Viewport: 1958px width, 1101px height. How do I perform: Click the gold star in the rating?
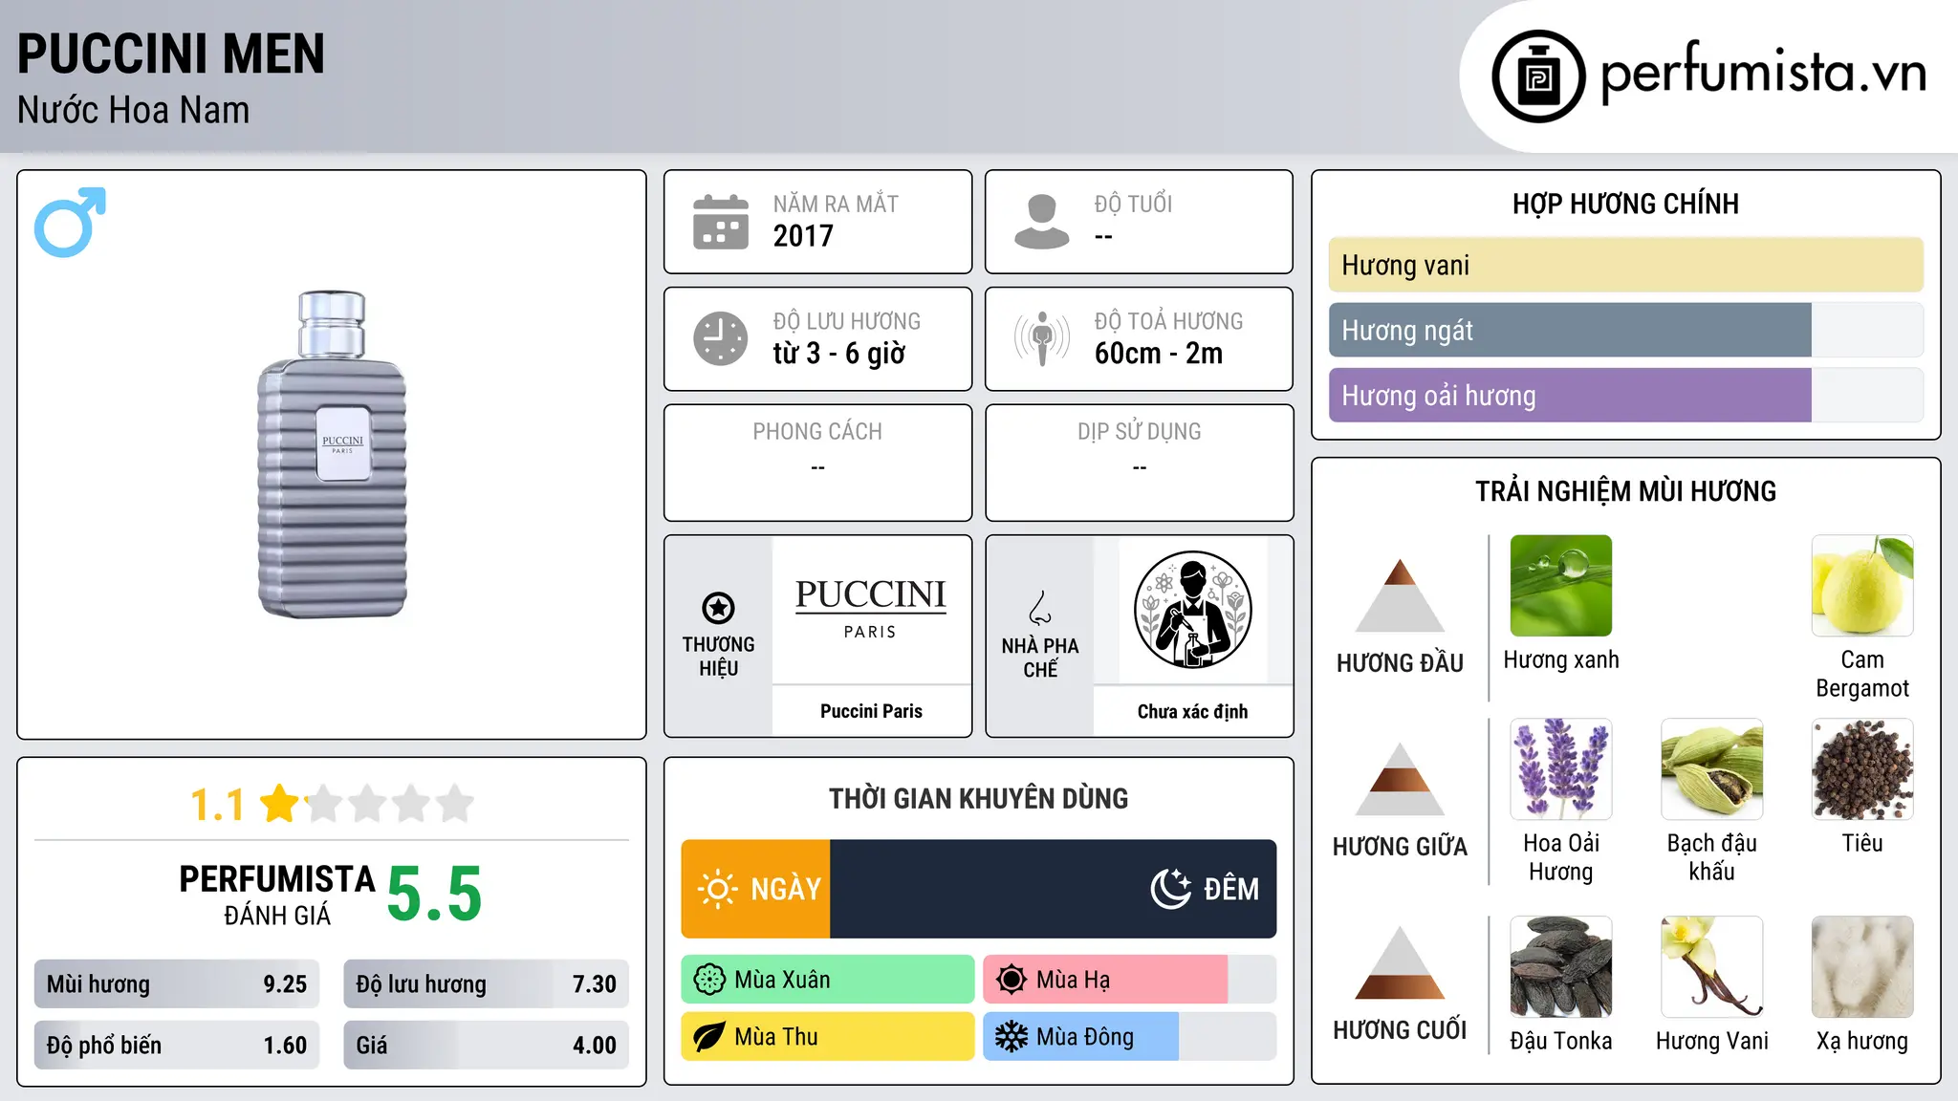pos(280,803)
